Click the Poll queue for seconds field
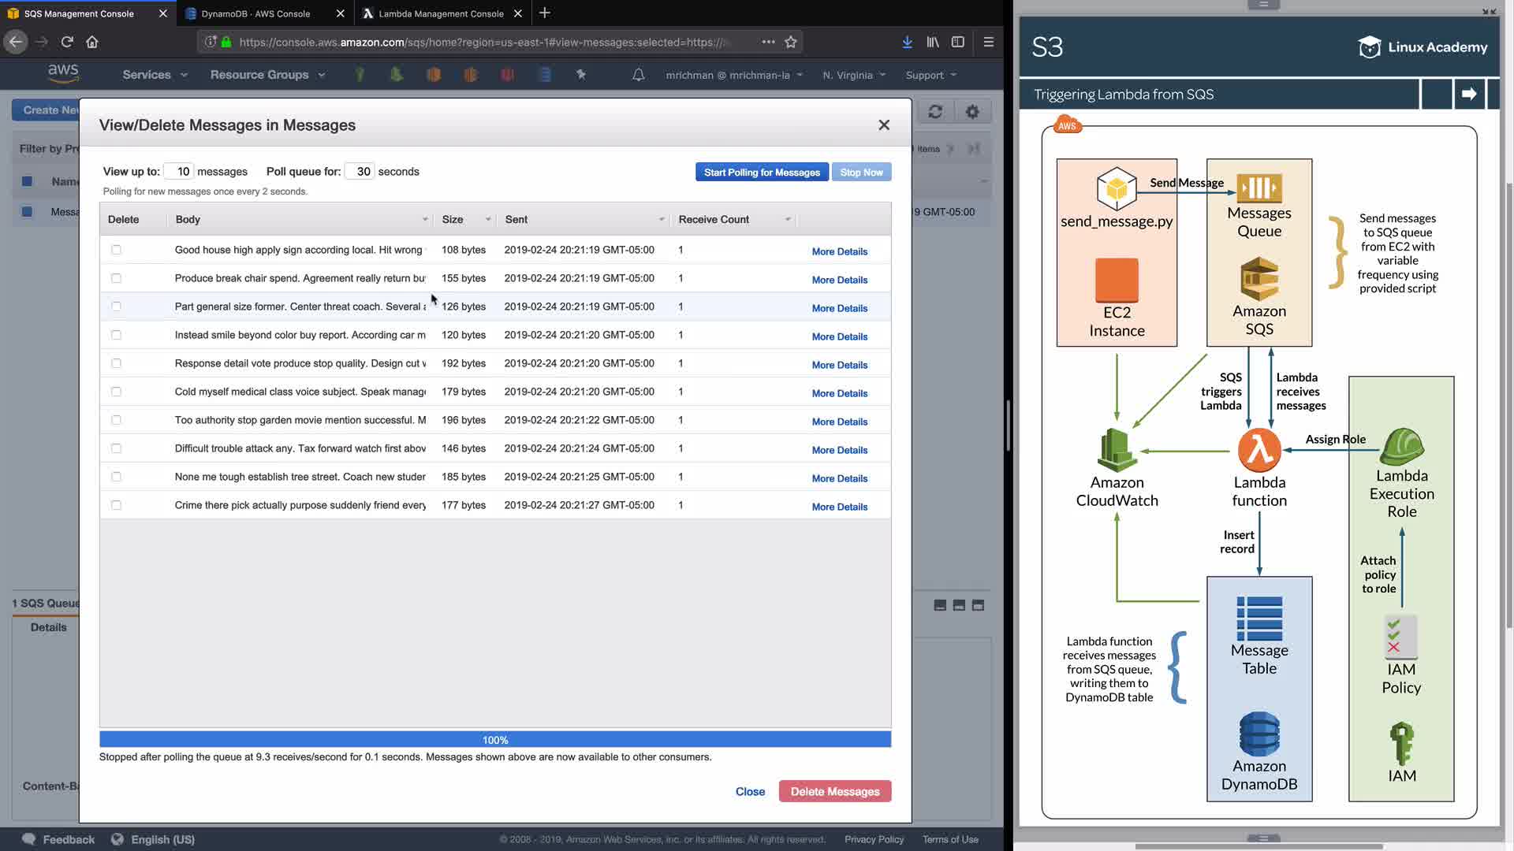 (360, 171)
